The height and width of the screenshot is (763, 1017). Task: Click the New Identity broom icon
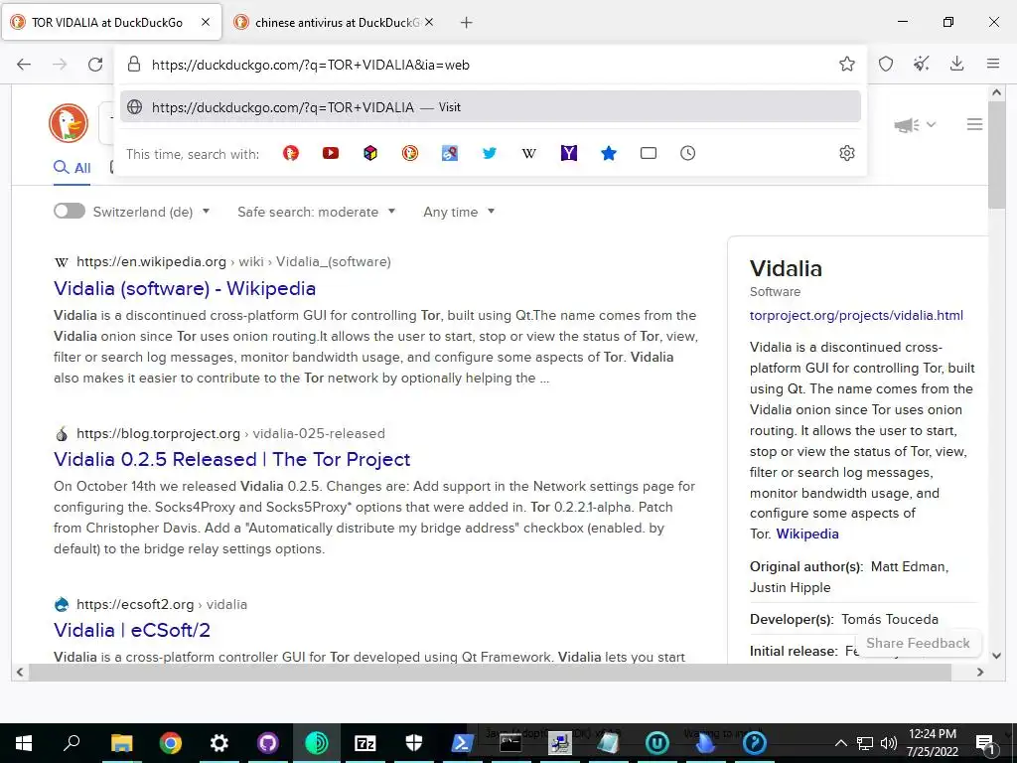[x=921, y=64]
